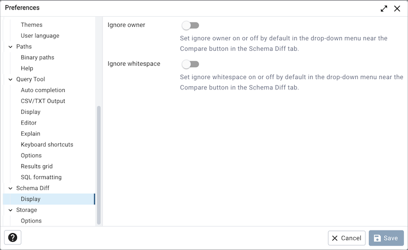Maximize the Preferences dialog
The height and width of the screenshot is (250, 408).
[x=384, y=8]
